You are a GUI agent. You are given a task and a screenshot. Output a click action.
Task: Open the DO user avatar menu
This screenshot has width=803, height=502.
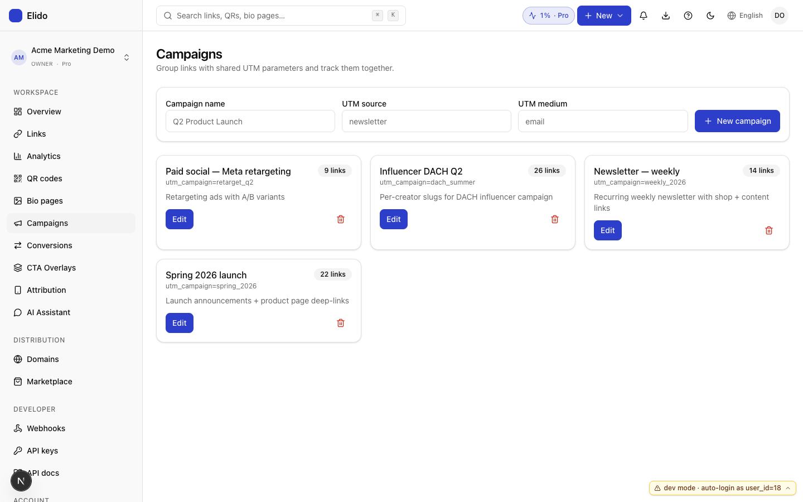(x=780, y=16)
